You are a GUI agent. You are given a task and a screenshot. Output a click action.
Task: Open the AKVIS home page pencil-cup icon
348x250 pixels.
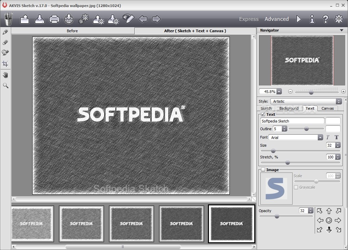click(x=8, y=19)
